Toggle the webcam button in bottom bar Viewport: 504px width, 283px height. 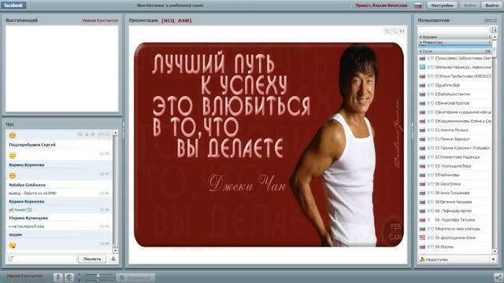[x=69, y=277]
